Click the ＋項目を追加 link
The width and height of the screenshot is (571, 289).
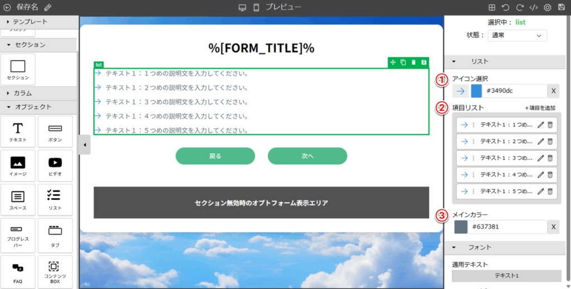[540, 107]
